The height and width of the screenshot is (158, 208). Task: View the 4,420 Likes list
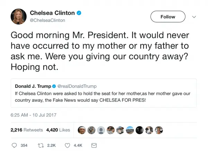click(x=58, y=130)
